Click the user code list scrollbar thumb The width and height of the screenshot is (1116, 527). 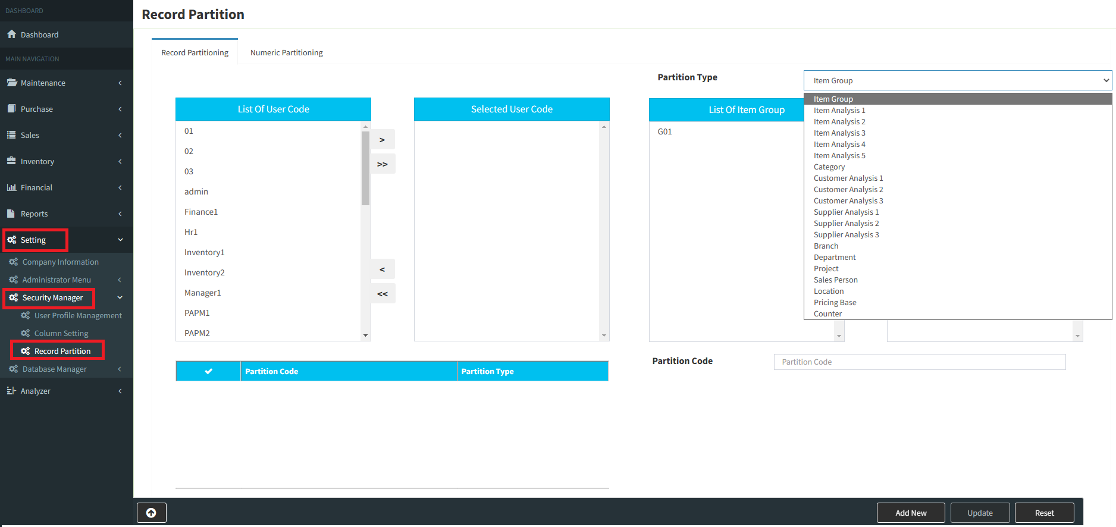(365, 168)
